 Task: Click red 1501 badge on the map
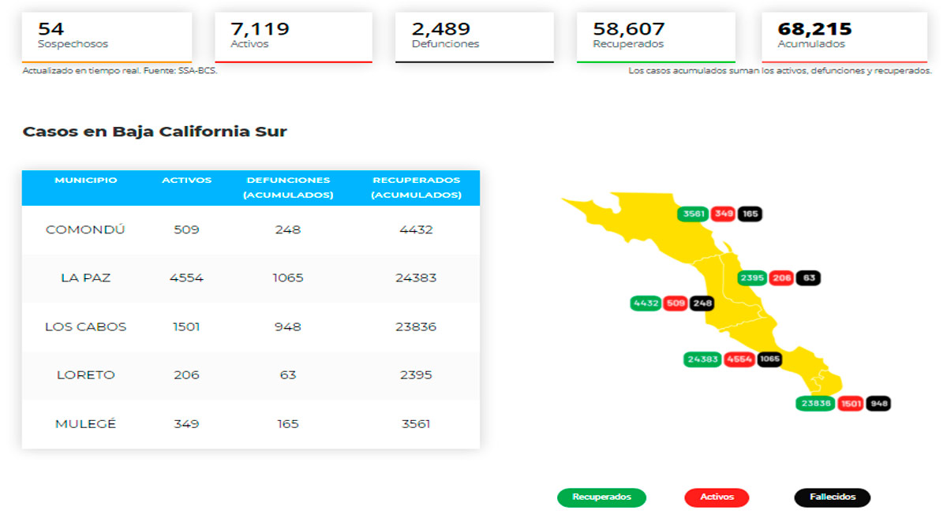[x=851, y=404]
